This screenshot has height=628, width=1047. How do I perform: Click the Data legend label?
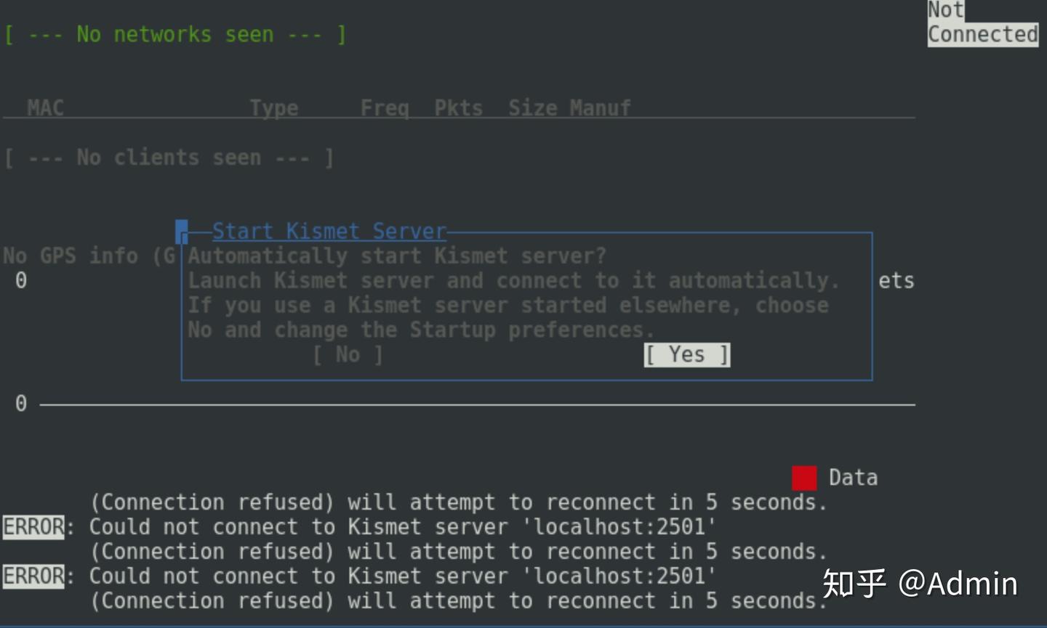853,478
